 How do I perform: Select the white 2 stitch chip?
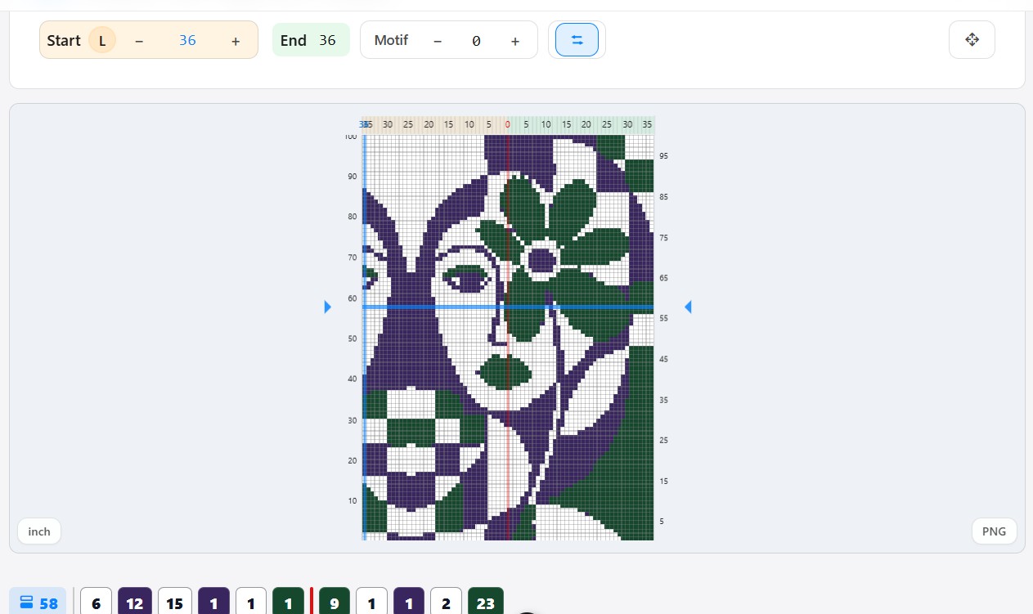coord(446,603)
